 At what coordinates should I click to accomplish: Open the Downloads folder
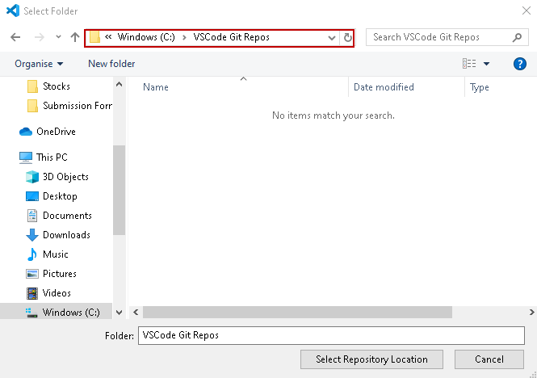point(65,235)
